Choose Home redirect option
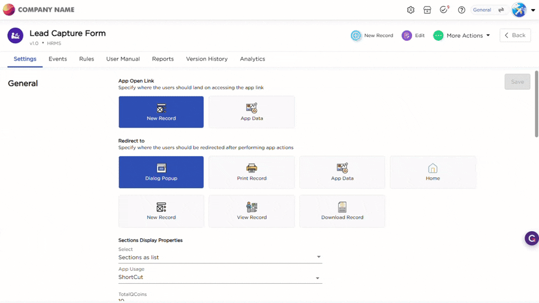Viewport: 539px width, 303px height. pyautogui.click(x=432, y=172)
